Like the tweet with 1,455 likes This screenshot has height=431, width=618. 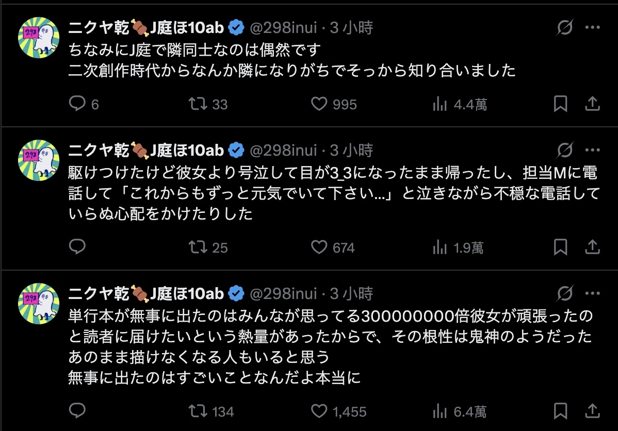(x=320, y=411)
